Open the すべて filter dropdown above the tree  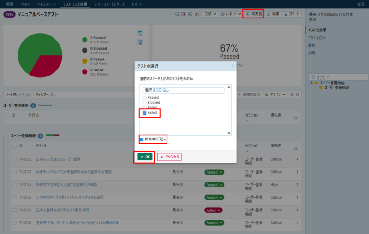pyautogui.click(x=321, y=77)
